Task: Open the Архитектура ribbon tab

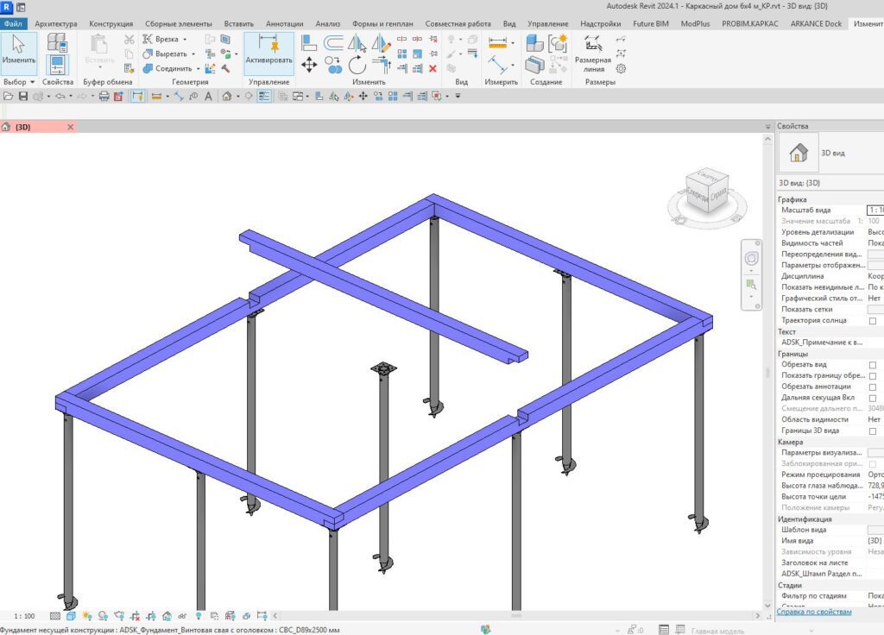Action: (x=56, y=23)
